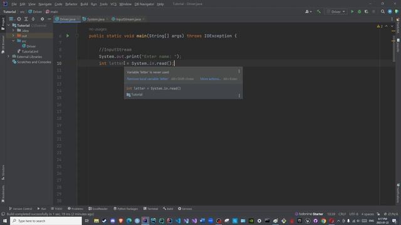Run the Driver configuration with green play
Screen dimensions: 401x225
[x=352, y=12]
